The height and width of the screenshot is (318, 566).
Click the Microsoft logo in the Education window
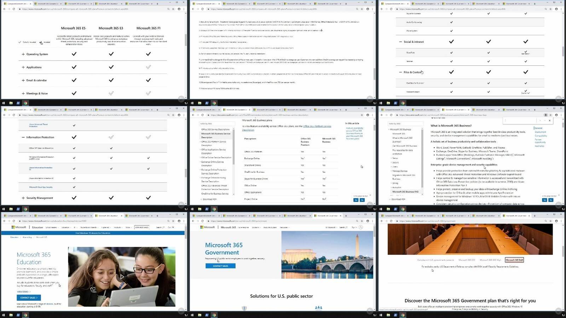click(x=19, y=227)
